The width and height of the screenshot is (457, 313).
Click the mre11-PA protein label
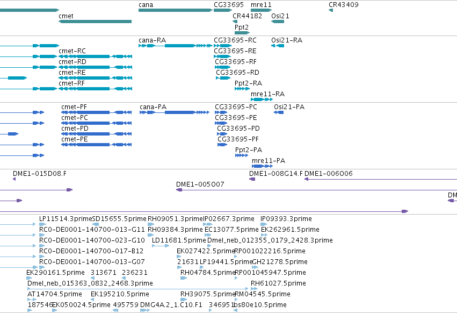point(269,161)
